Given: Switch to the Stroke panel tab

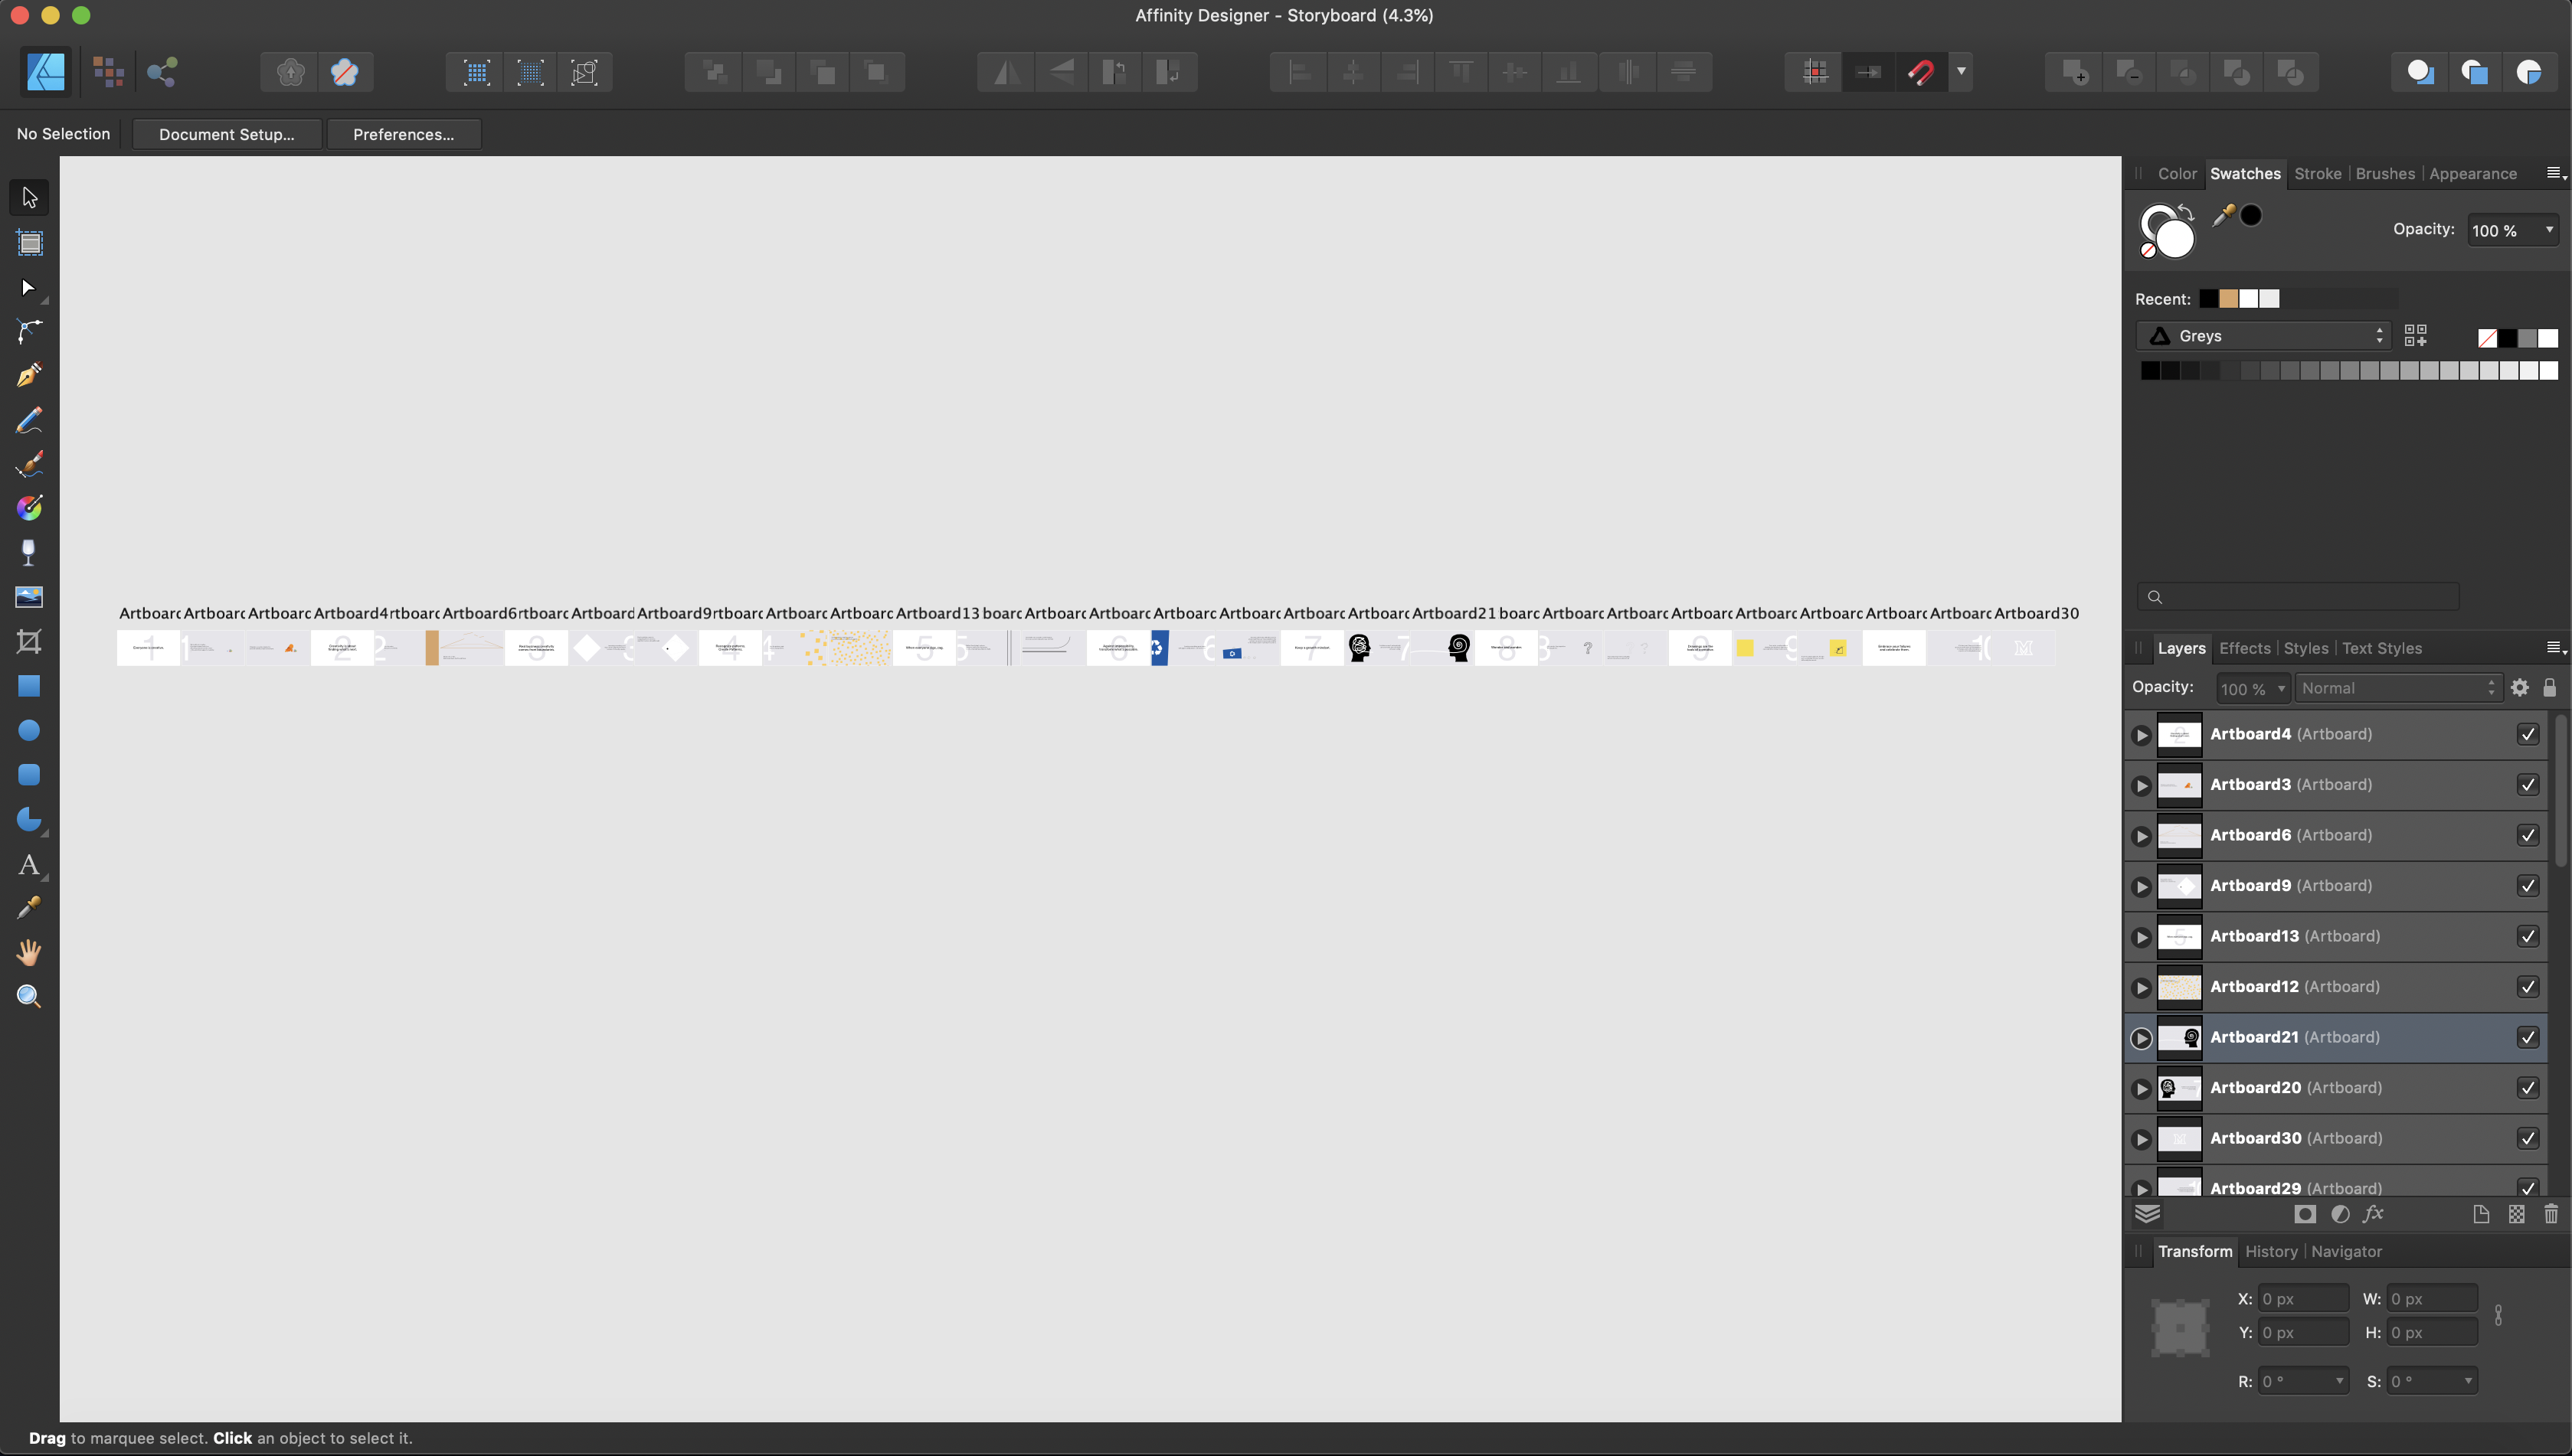Looking at the screenshot, I should point(2318,173).
